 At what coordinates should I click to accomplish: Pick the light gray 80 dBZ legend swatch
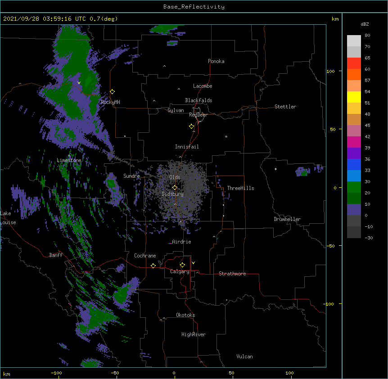[354, 41]
